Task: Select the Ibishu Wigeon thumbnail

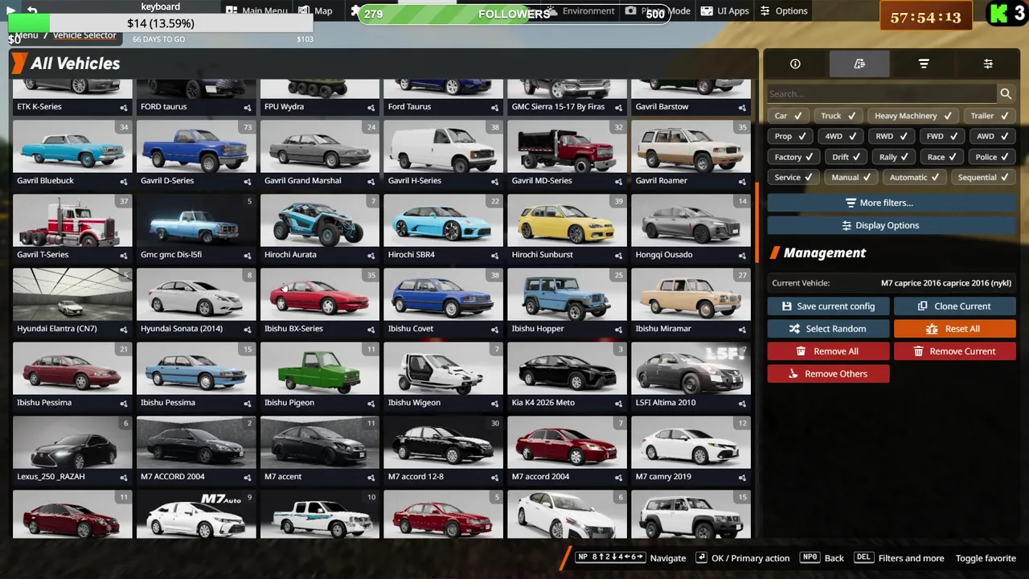Action: click(x=443, y=369)
